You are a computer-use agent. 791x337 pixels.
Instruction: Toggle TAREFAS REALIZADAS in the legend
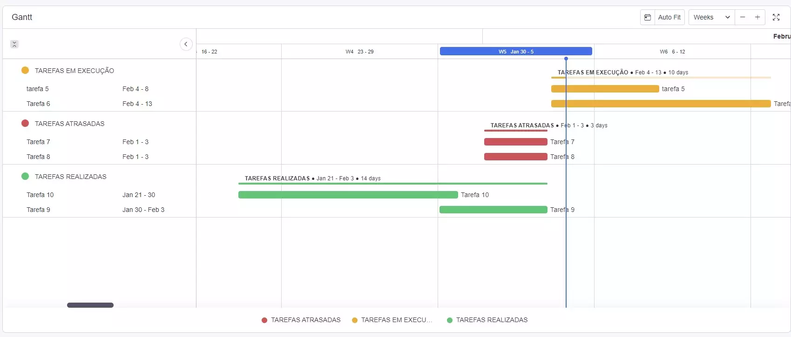pos(487,320)
